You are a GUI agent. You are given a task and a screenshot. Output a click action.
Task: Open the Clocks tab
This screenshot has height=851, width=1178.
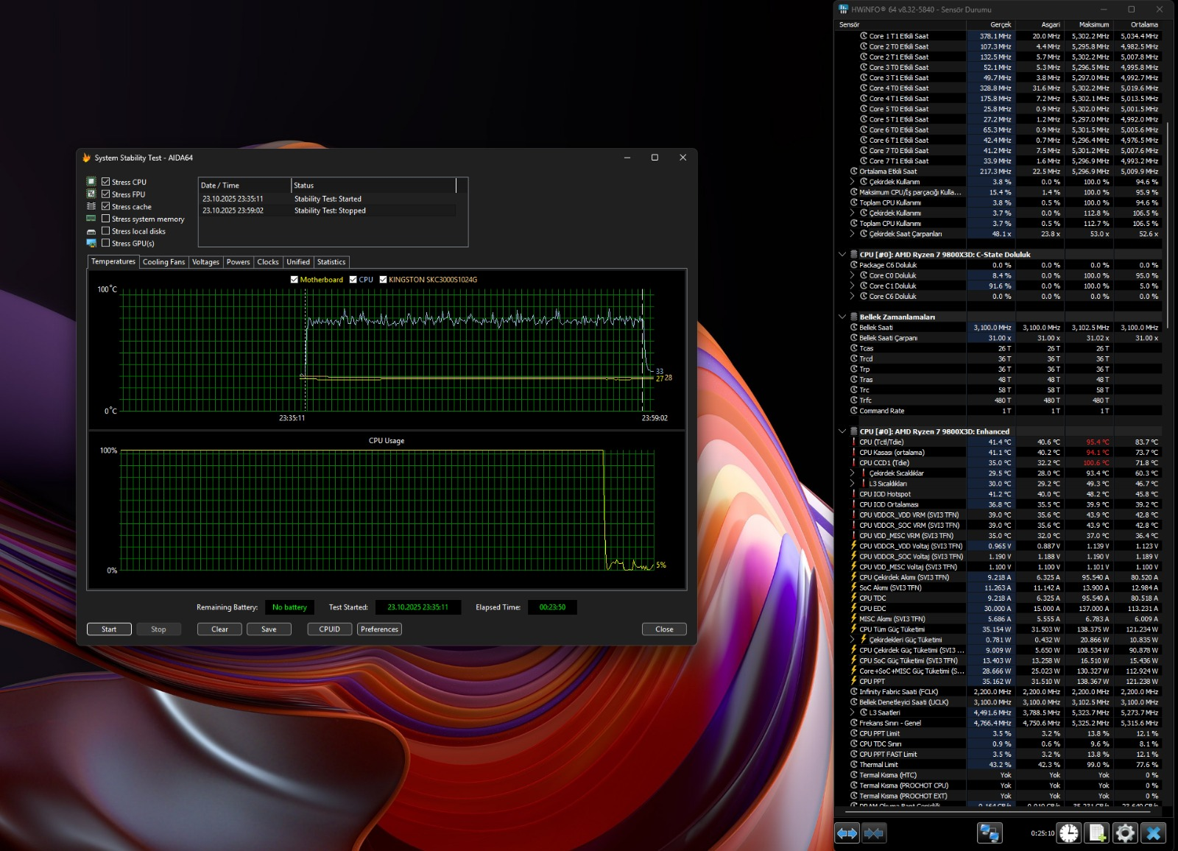point(268,262)
